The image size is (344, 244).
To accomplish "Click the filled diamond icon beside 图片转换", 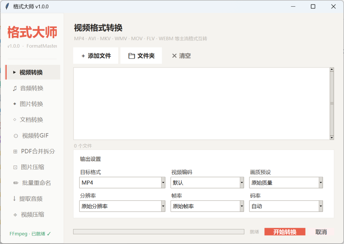I will tap(15, 104).
